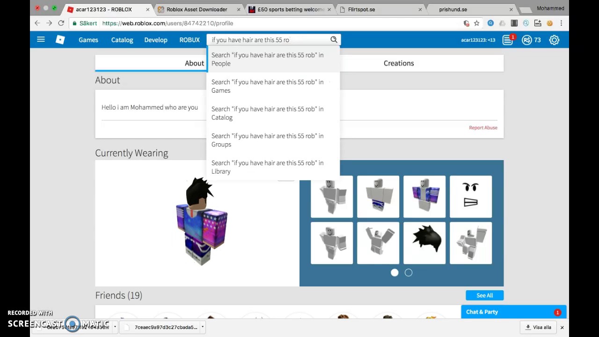Click the screenshot capture extension icon
The height and width of the screenshot is (337, 599).
pyautogui.click(x=538, y=23)
